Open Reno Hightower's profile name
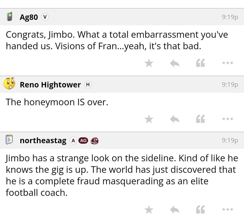The width and height of the screenshot is (244, 220). [50, 85]
